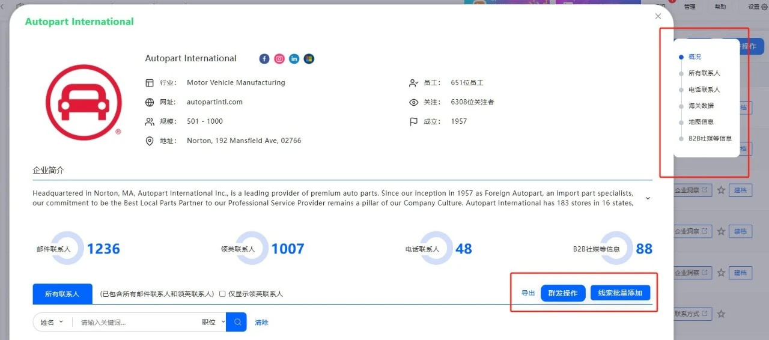Click the B2B社媒等信息 88 donut chart
The image size is (769, 340).
point(616,248)
